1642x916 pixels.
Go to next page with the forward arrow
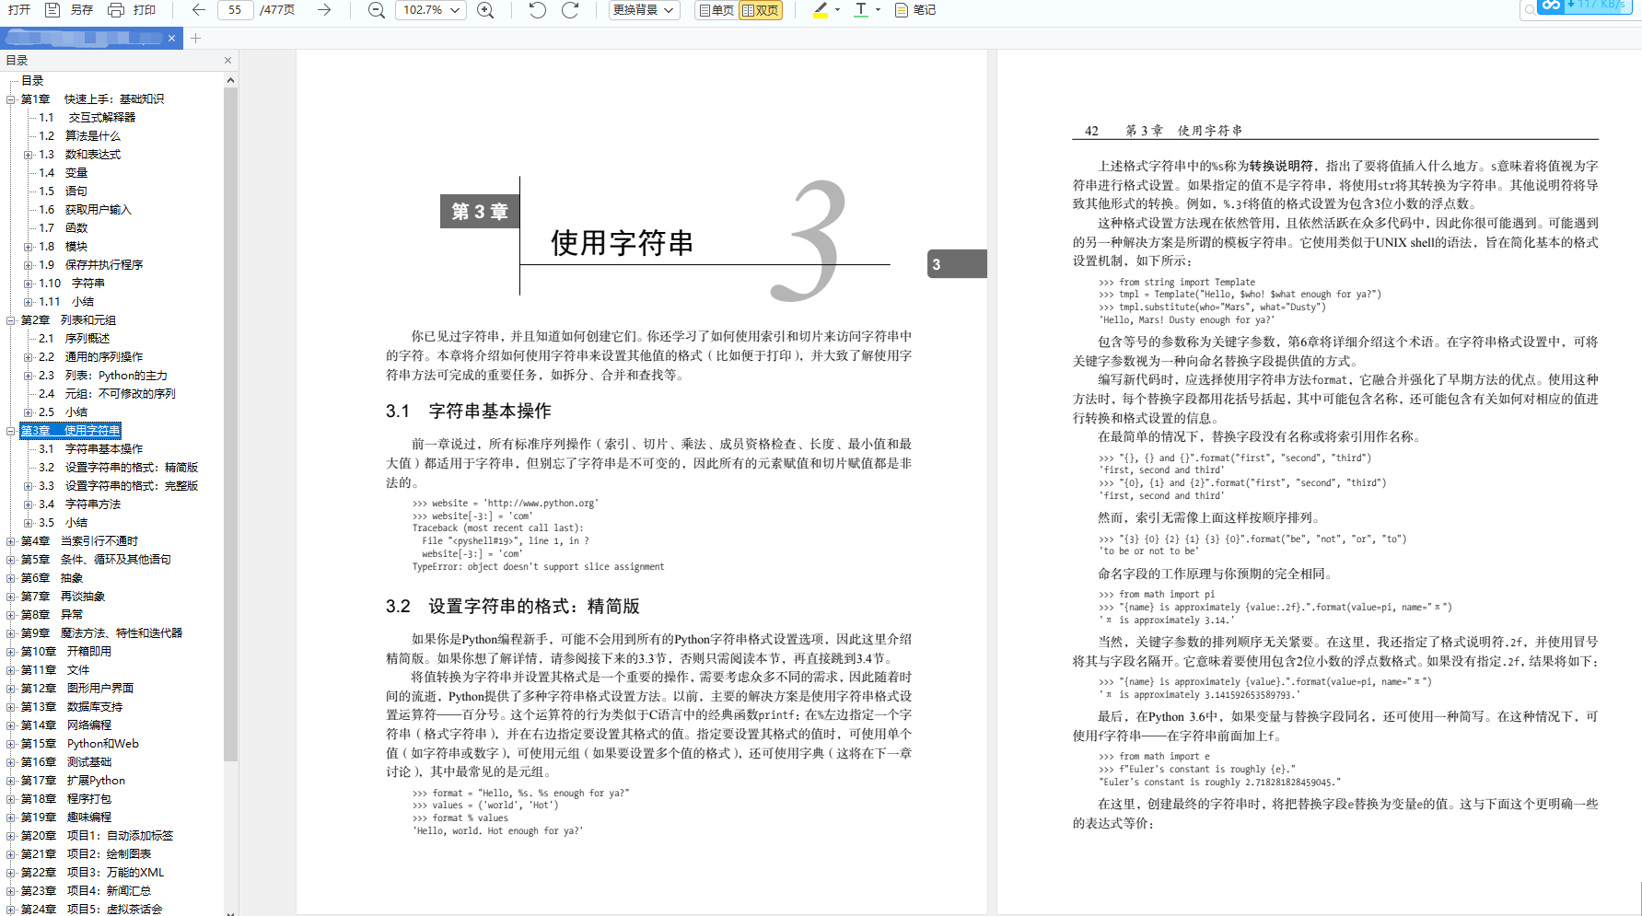click(x=324, y=10)
